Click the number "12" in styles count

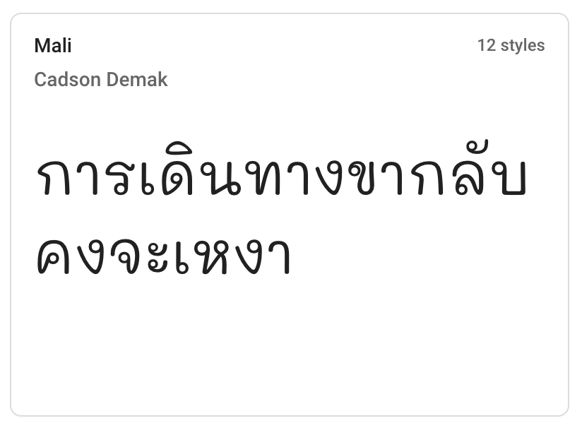pyautogui.click(x=486, y=46)
